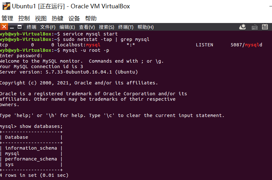Screen dimensions: 272x180
Task: Expand the 查看(V) view menu
Action: [87, 27]
